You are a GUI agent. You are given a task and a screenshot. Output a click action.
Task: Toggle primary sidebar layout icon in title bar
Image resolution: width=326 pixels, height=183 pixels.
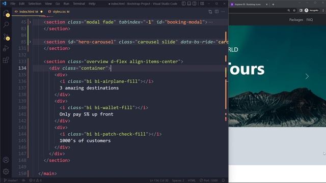183,4
